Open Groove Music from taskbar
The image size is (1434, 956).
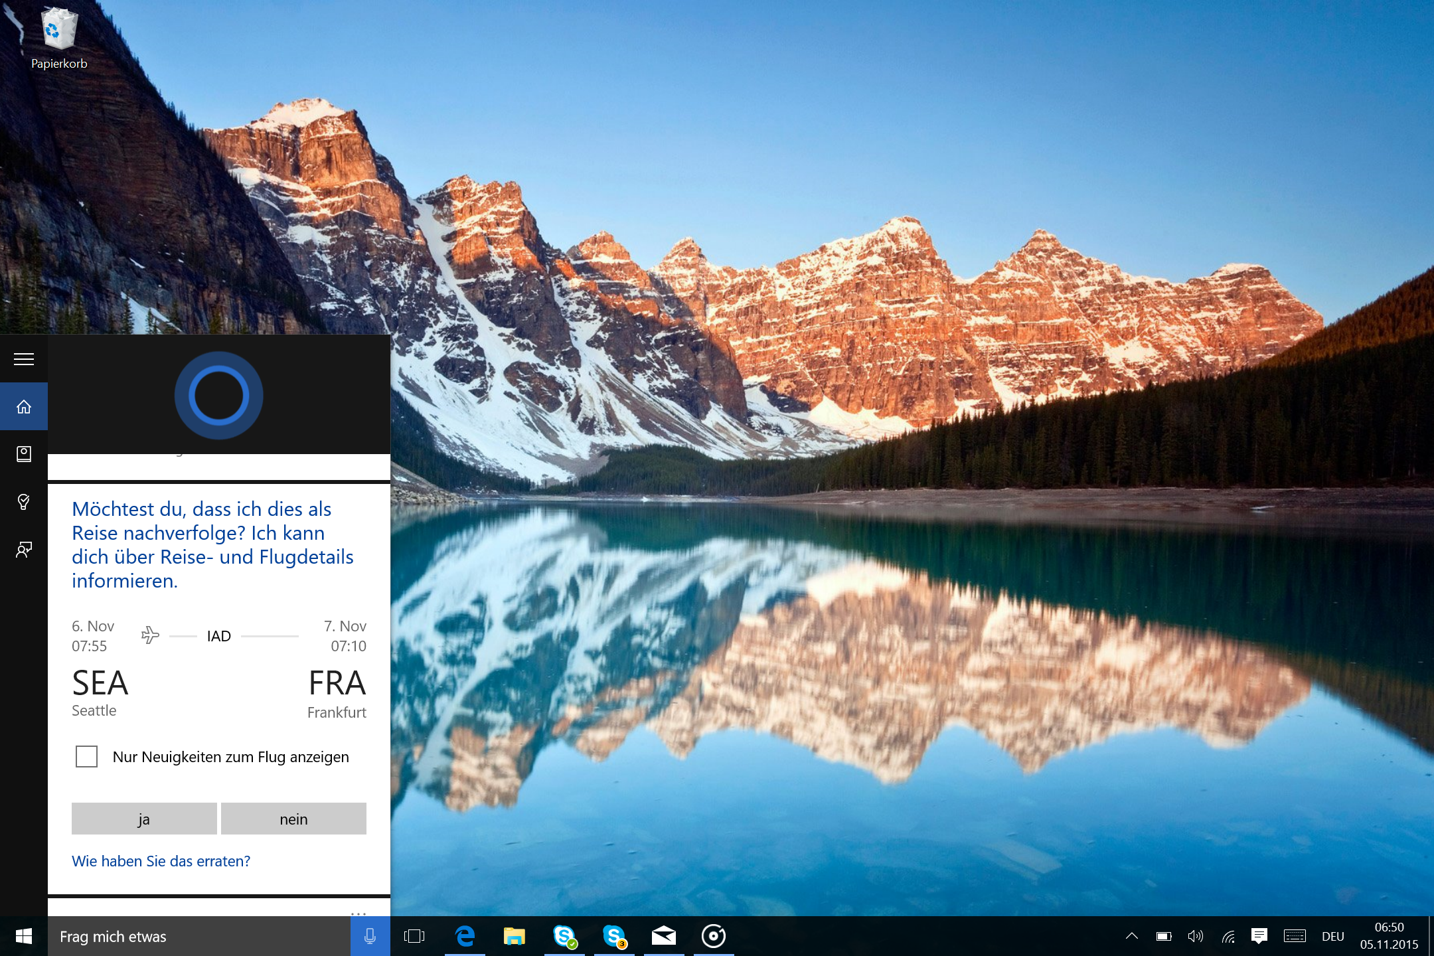(714, 936)
